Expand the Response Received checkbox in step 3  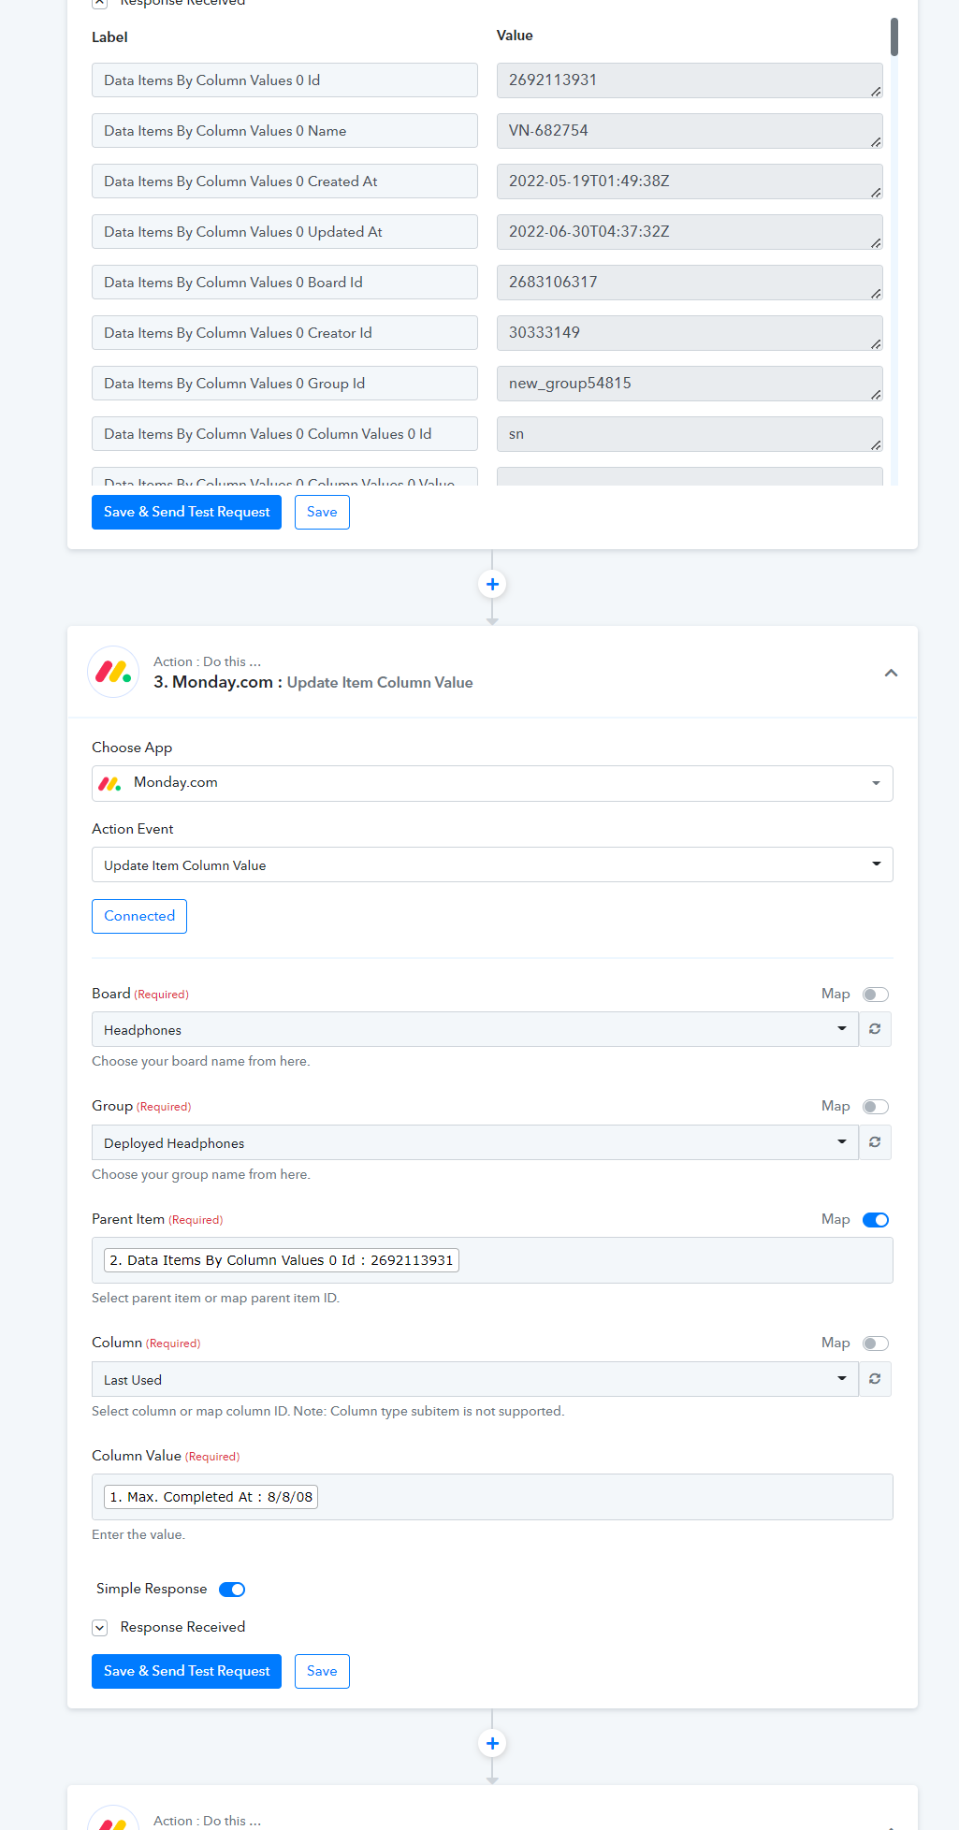tap(100, 1628)
